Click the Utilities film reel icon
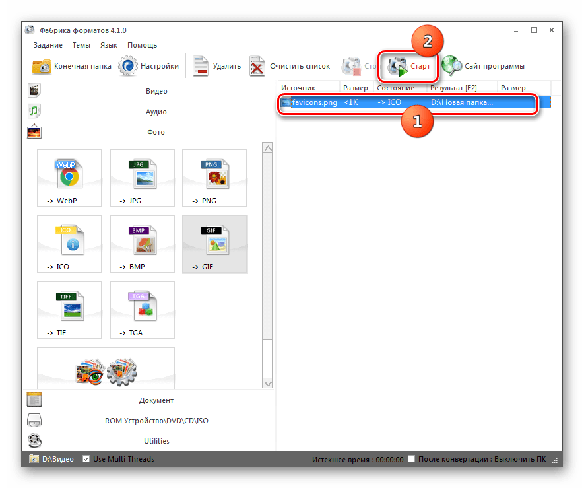584x488 pixels. 34,440
